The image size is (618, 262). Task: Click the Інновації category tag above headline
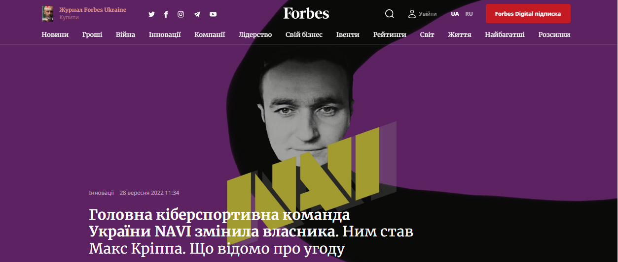coord(102,193)
